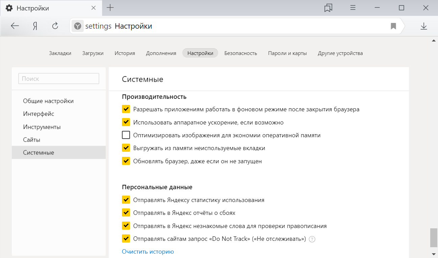Bookmark this page with the bookmark icon
Image resolution: width=438 pixels, height=258 pixels.
tap(393, 26)
